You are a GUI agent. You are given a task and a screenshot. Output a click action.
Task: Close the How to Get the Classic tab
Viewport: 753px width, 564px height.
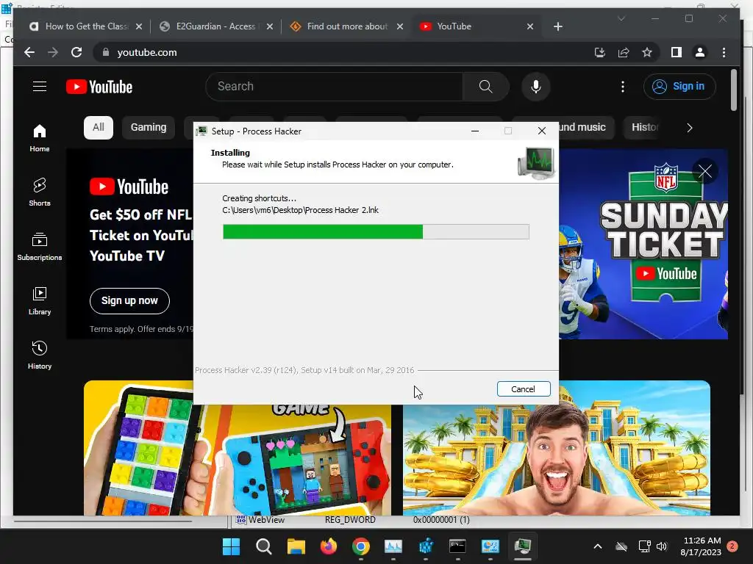tap(139, 26)
